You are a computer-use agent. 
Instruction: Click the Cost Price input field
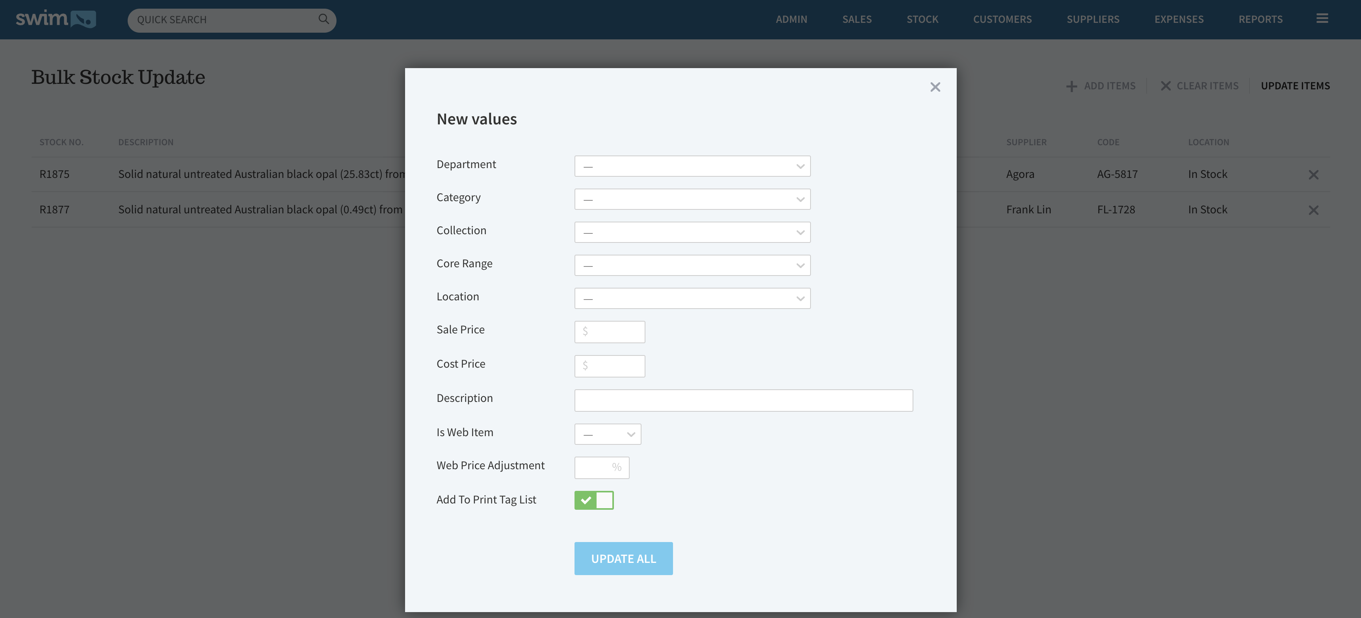pyautogui.click(x=610, y=366)
